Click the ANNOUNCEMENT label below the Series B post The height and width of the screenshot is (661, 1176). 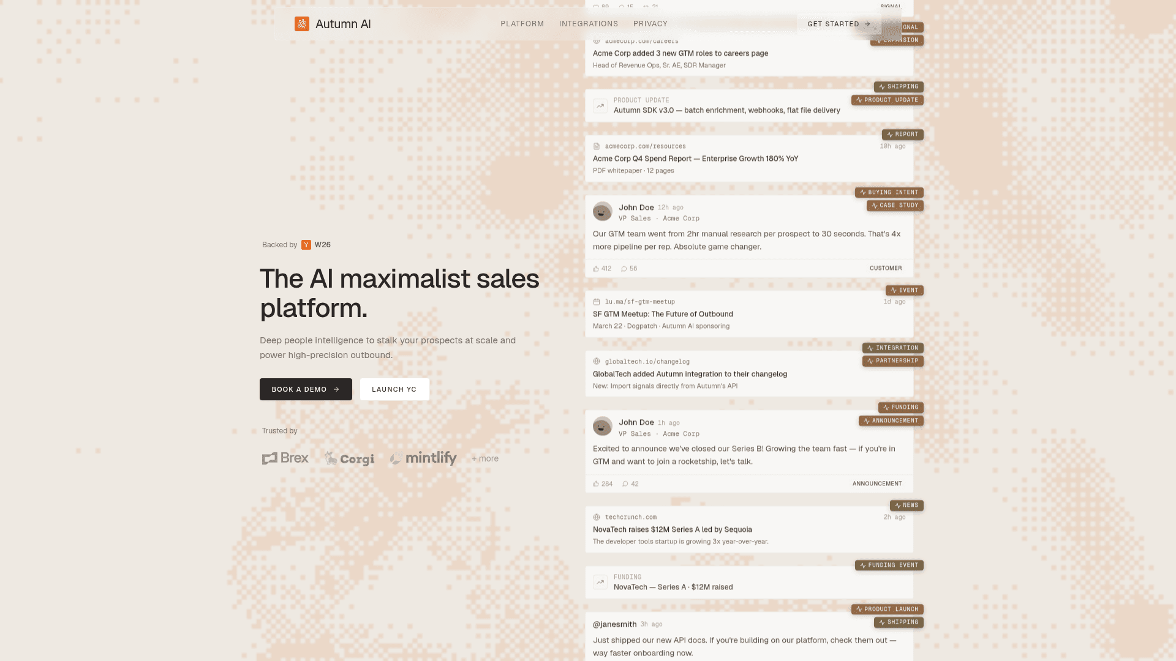(x=876, y=484)
